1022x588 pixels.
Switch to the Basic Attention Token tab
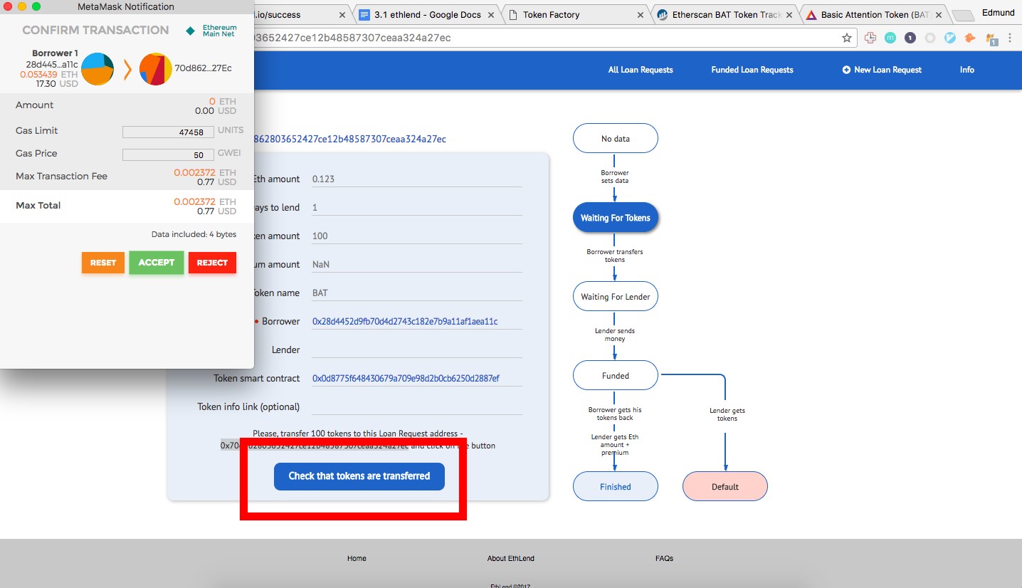[x=875, y=14]
